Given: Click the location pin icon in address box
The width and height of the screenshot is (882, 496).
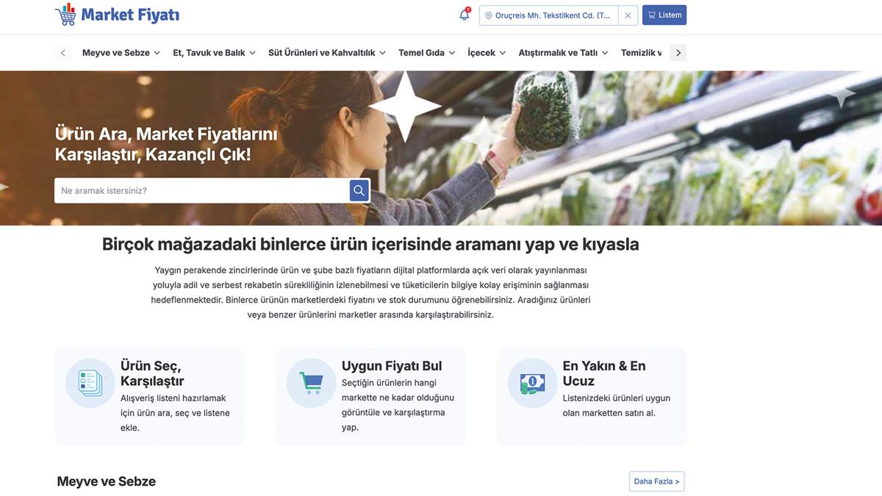Looking at the screenshot, I should [x=489, y=15].
